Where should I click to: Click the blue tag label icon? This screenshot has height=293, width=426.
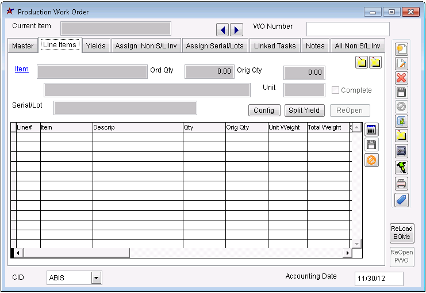(x=402, y=199)
